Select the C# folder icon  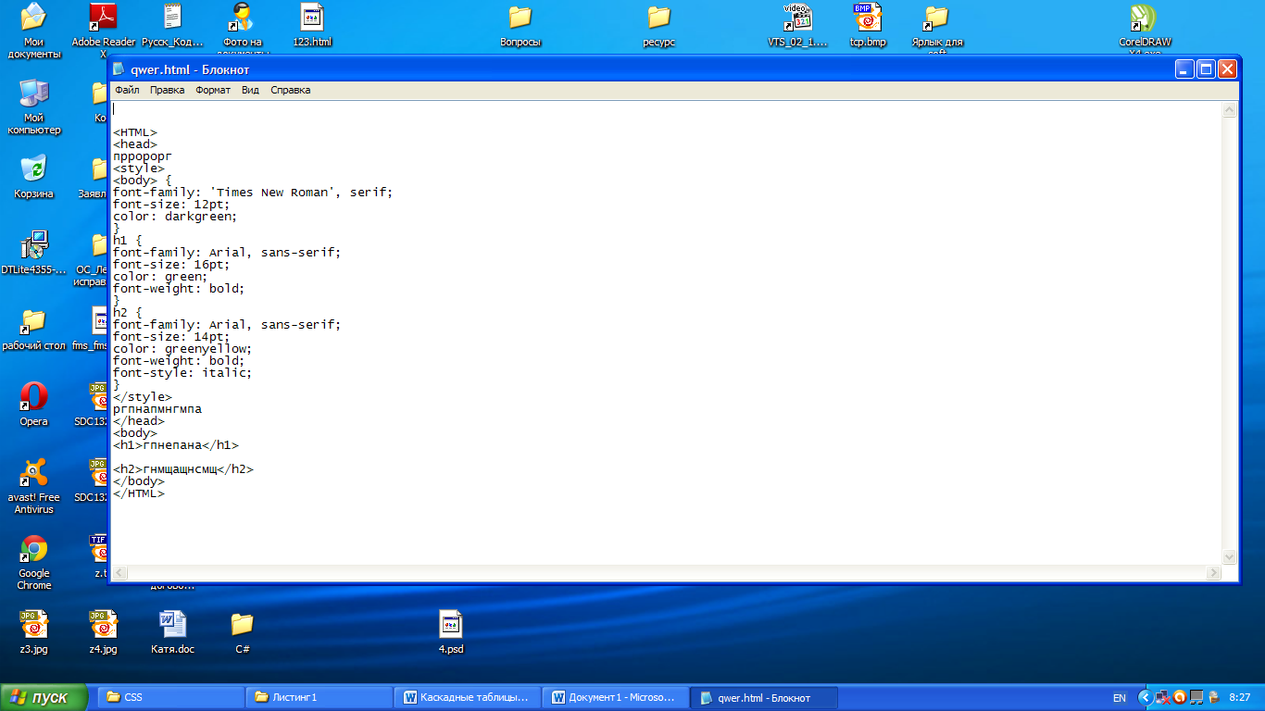243,632
